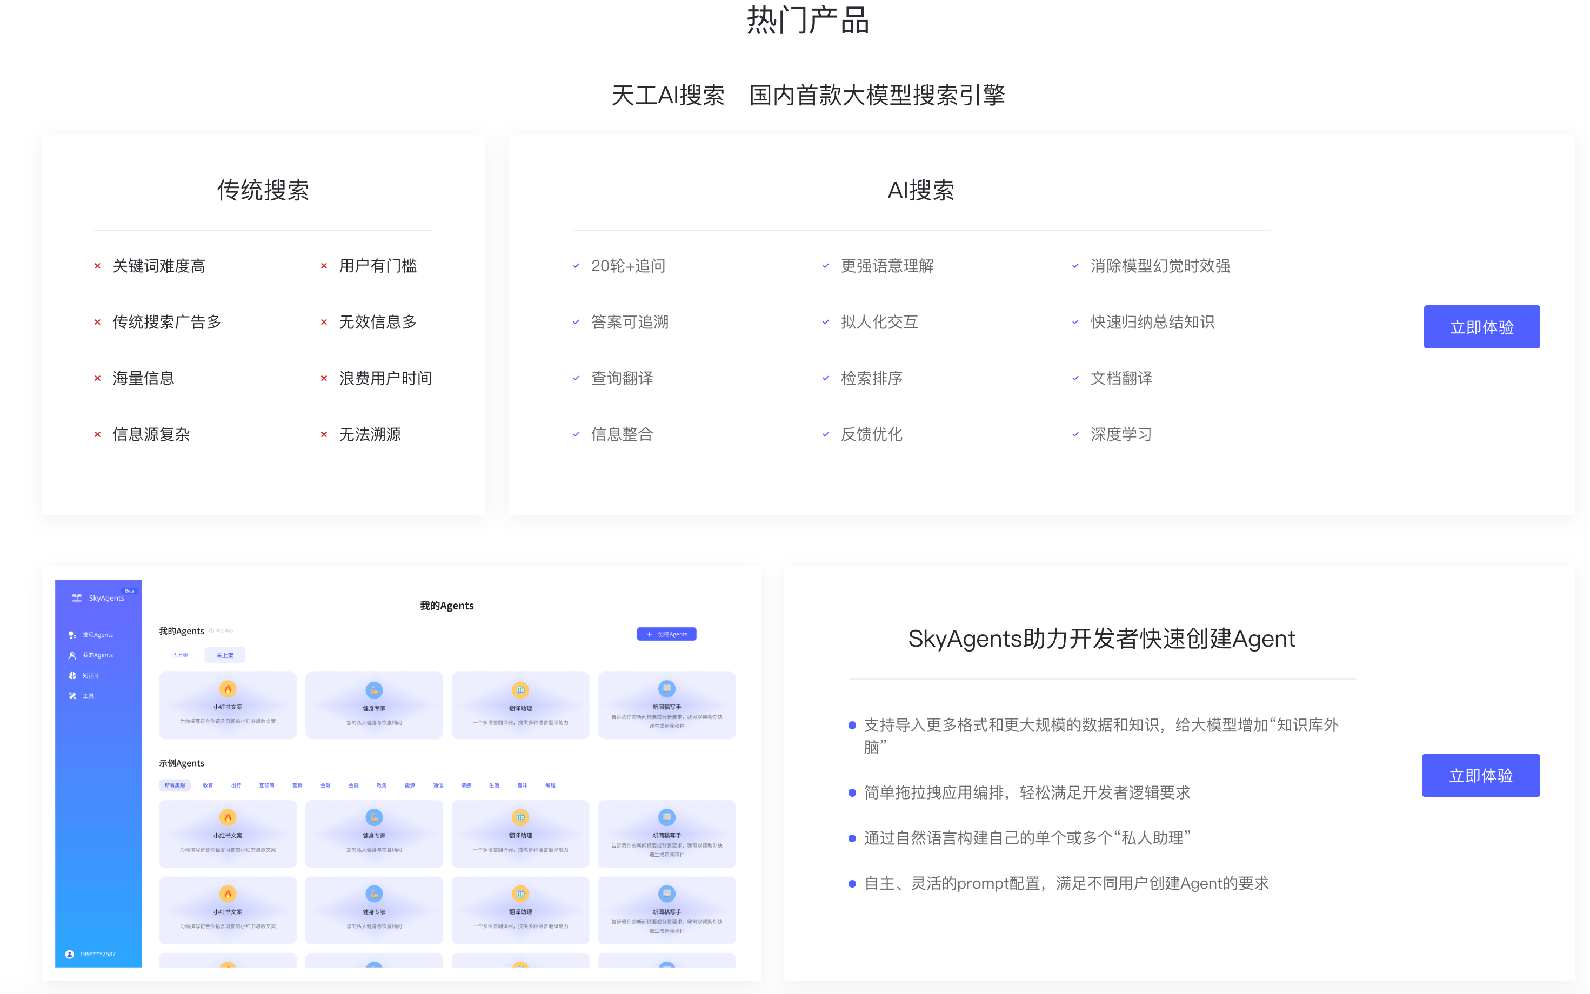Click the bullet 简单拖拉拽应用编排，轻松满足开发者逻辑要求
Image resolution: width=1590 pixels, height=994 pixels.
(1027, 793)
